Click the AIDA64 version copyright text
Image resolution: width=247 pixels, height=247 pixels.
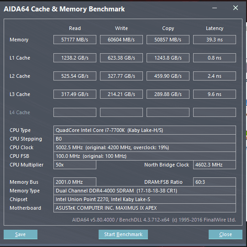(154, 220)
